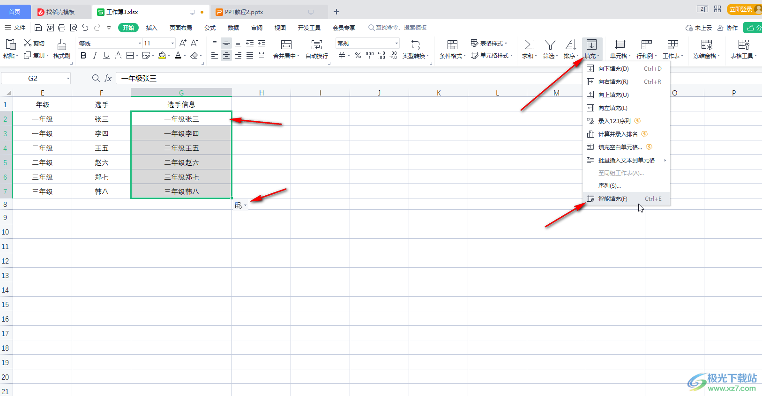The width and height of the screenshot is (762, 396).
Task: Undo the last action
Action: click(x=85, y=28)
